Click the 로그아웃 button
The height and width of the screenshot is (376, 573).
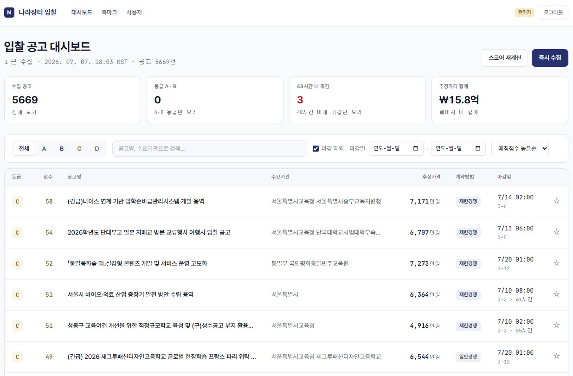click(x=554, y=13)
